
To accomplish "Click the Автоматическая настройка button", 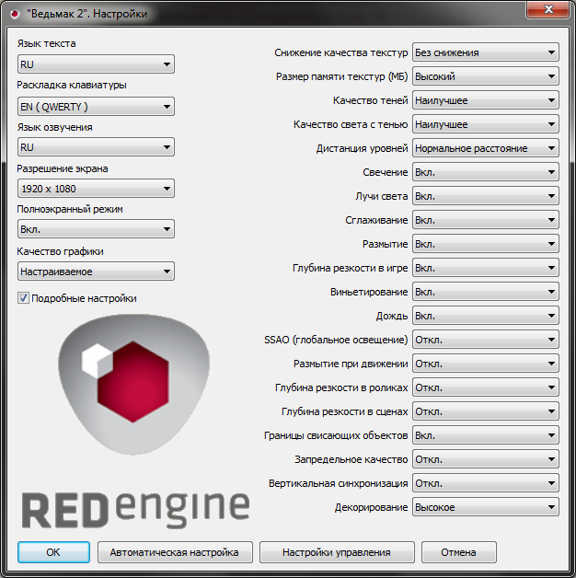I will (175, 552).
